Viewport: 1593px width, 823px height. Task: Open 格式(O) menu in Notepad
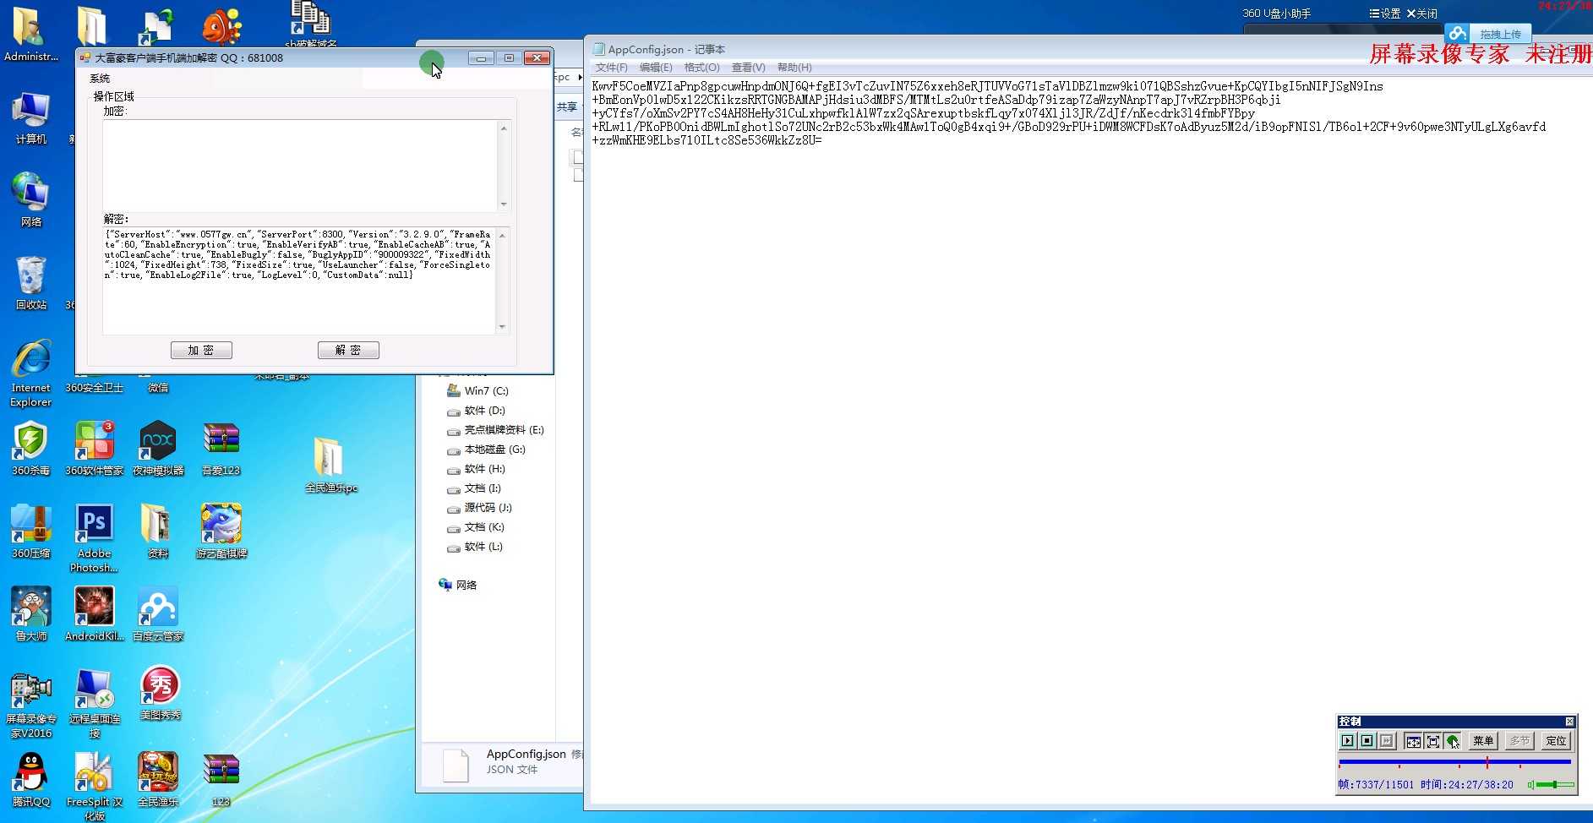[x=701, y=68]
